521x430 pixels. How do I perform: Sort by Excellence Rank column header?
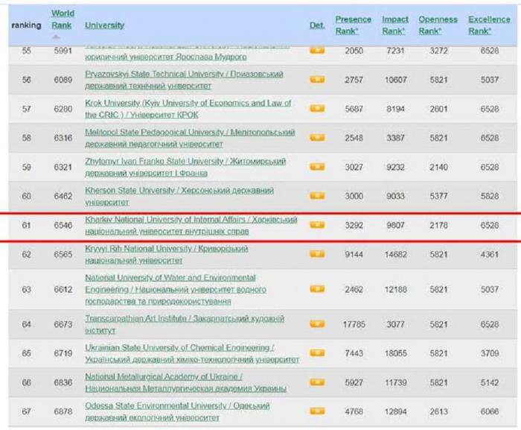click(x=489, y=25)
